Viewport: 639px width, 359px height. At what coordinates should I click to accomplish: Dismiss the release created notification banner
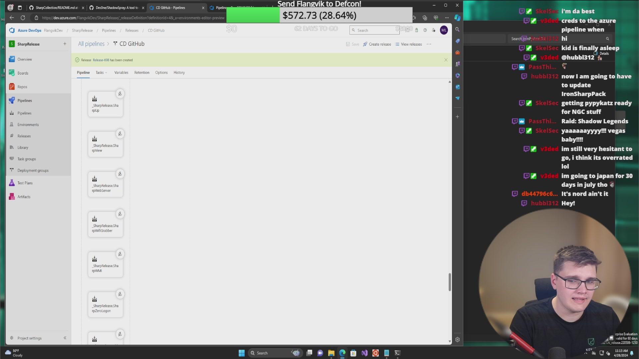446,60
